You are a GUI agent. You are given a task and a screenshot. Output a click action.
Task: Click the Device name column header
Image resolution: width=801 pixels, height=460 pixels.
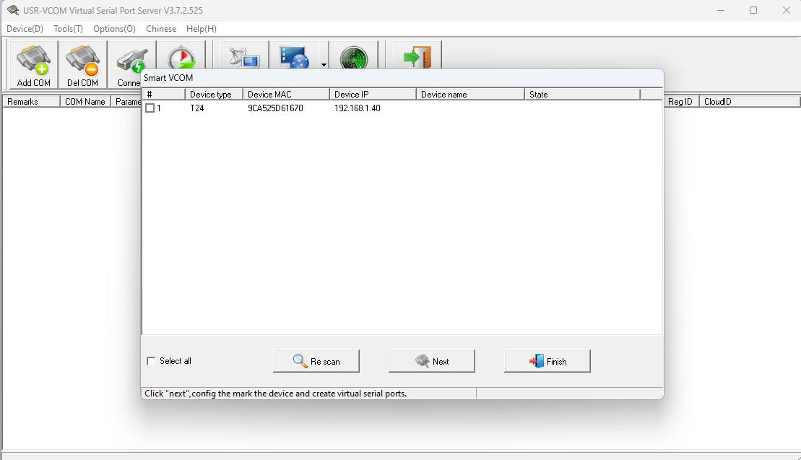[470, 95]
